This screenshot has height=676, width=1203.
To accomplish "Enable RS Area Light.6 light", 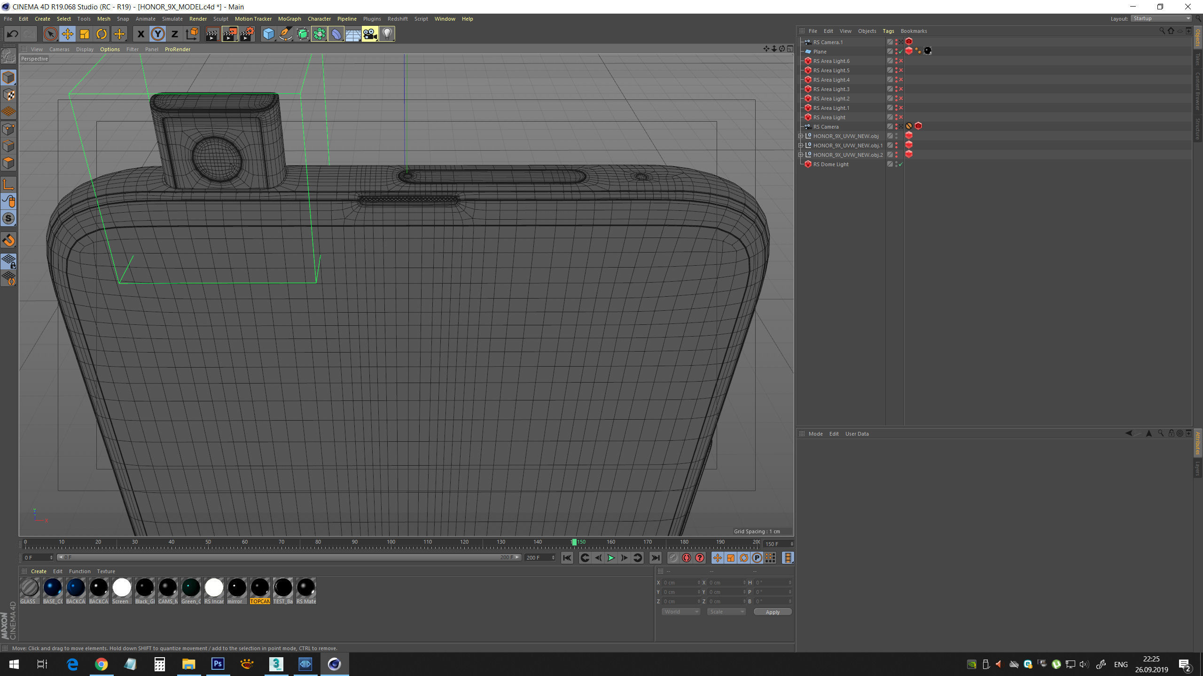I will pyautogui.click(x=901, y=61).
